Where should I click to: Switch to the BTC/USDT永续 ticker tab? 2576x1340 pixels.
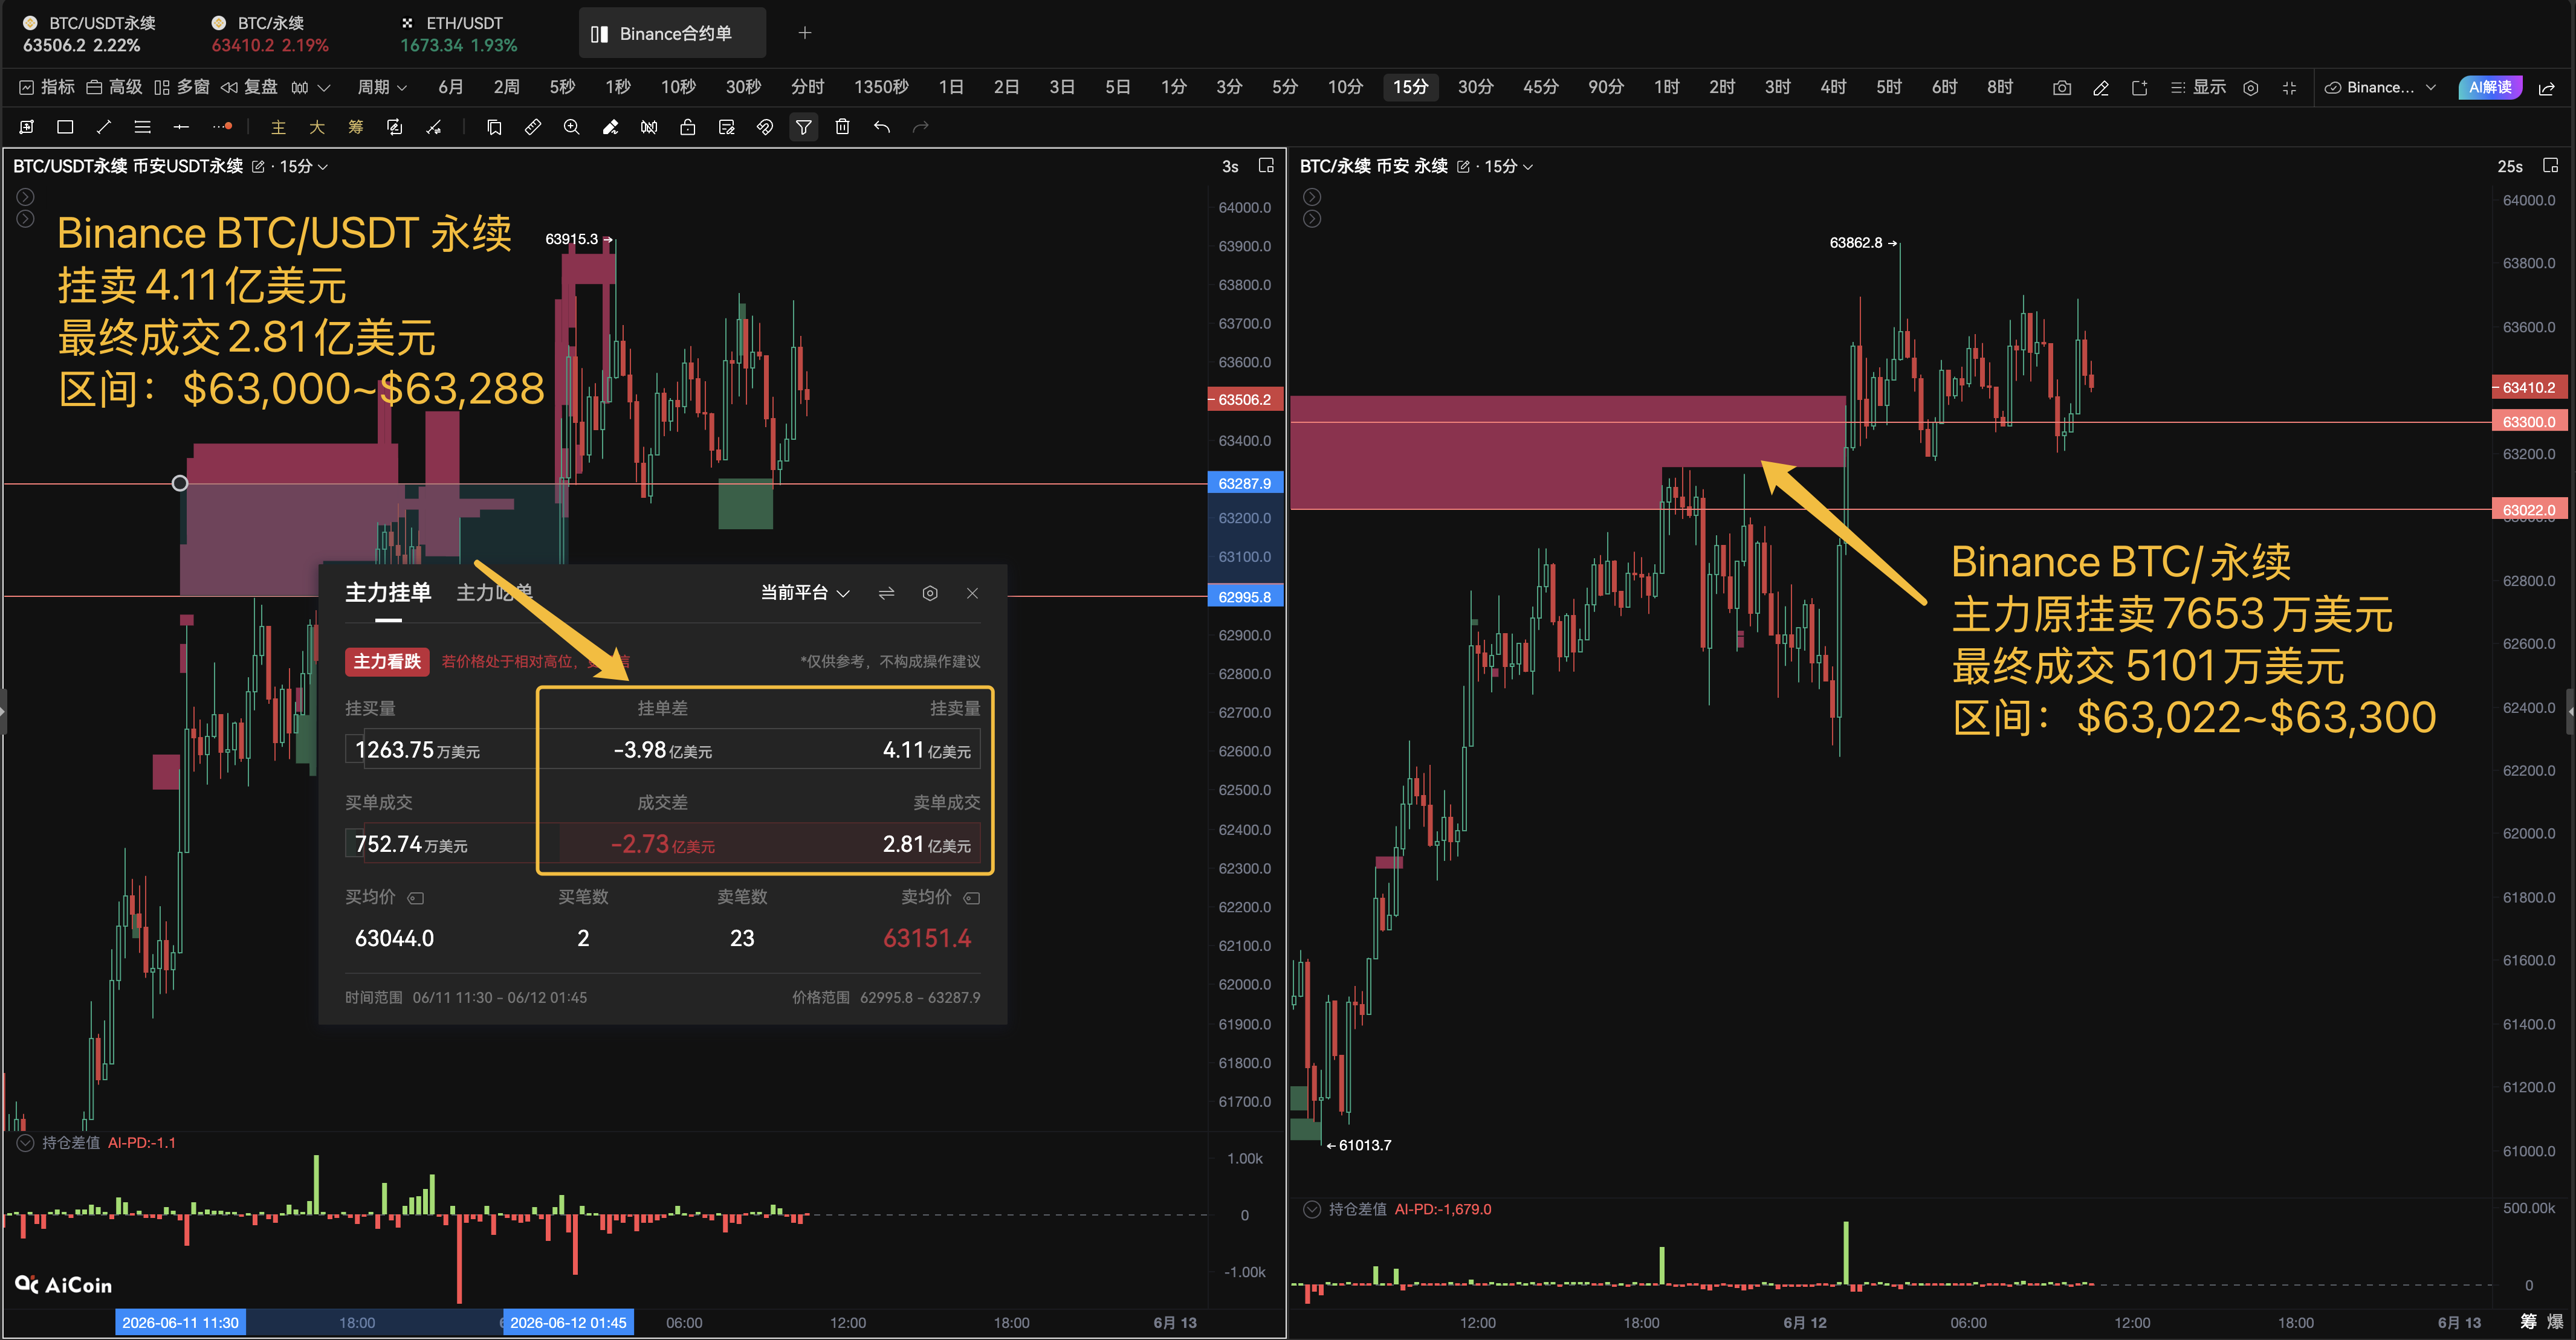[x=89, y=34]
